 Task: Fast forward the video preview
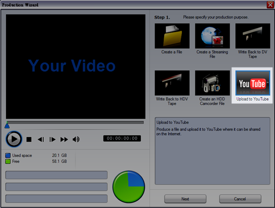64,139
